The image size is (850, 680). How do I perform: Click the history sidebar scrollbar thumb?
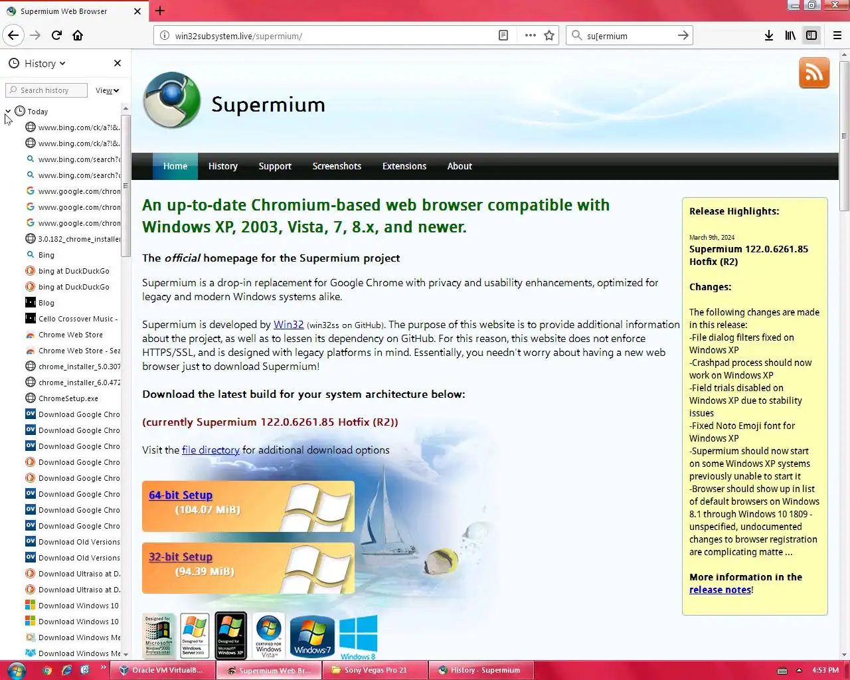pos(126,186)
